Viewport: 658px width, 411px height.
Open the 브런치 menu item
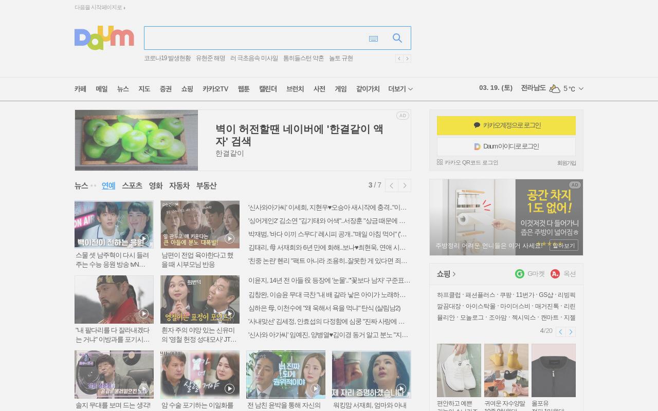coord(295,89)
